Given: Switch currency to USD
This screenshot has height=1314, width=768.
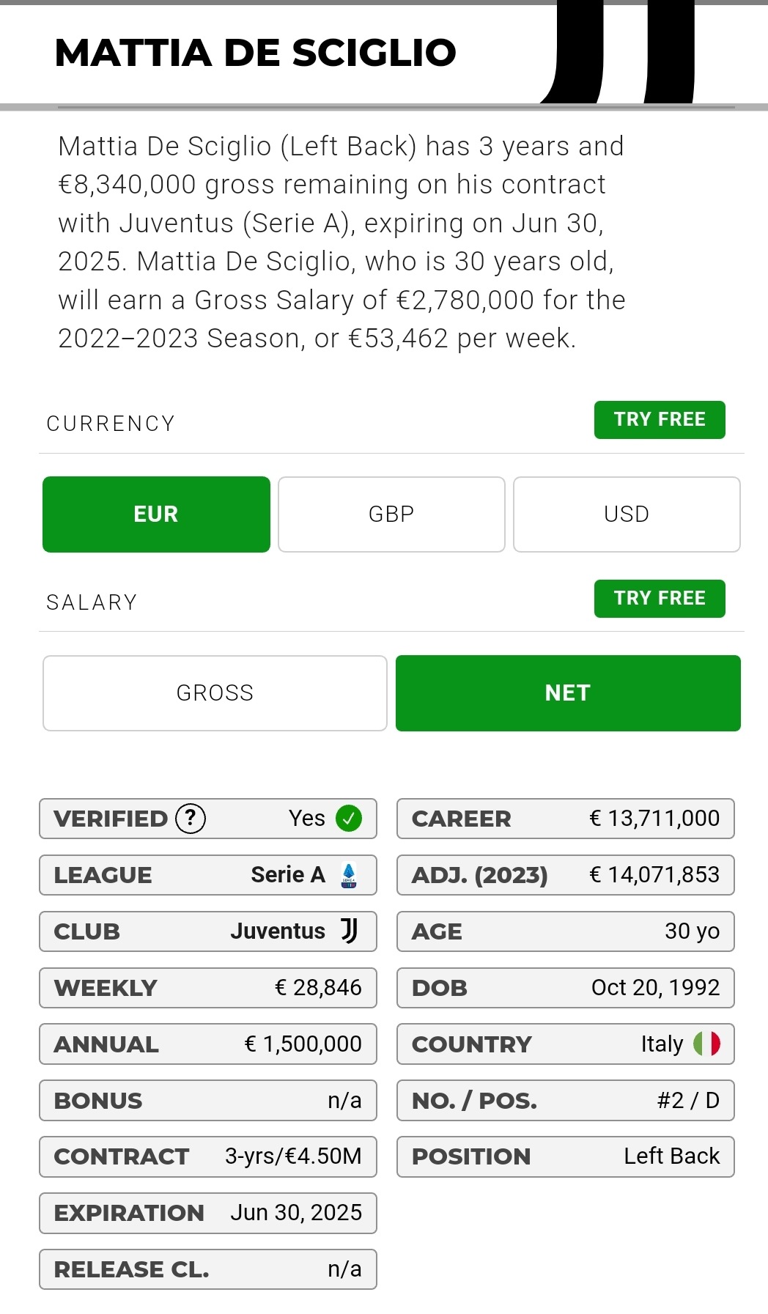Looking at the screenshot, I should click(627, 514).
